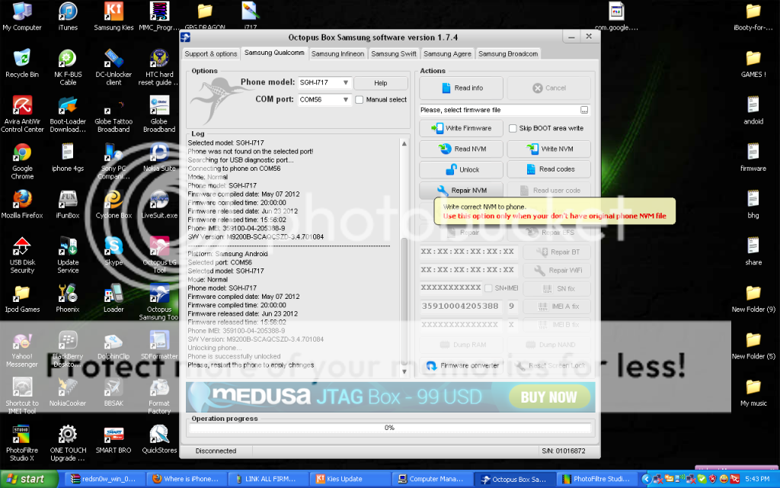Image resolution: width=780 pixels, height=488 pixels.
Task: Launch iTunes from the desktop
Action: click(68, 17)
